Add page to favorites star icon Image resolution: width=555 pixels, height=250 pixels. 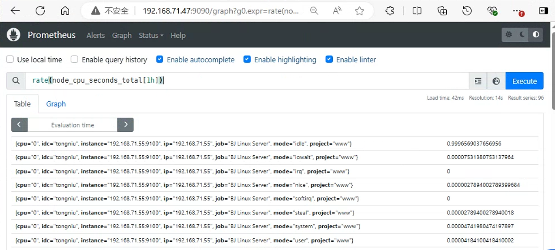(359, 11)
